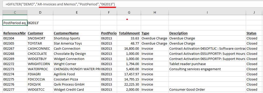Select the cell containing 'PostPeriod eq'

click(x=15, y=23)
